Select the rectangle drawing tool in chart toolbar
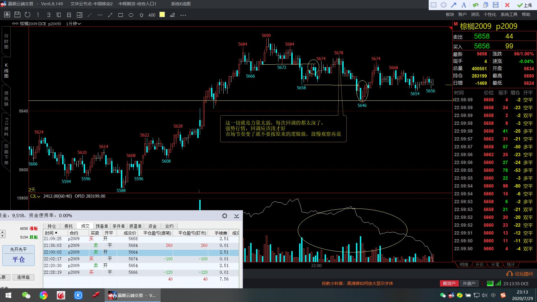The image size is (537, 302). 121,15
